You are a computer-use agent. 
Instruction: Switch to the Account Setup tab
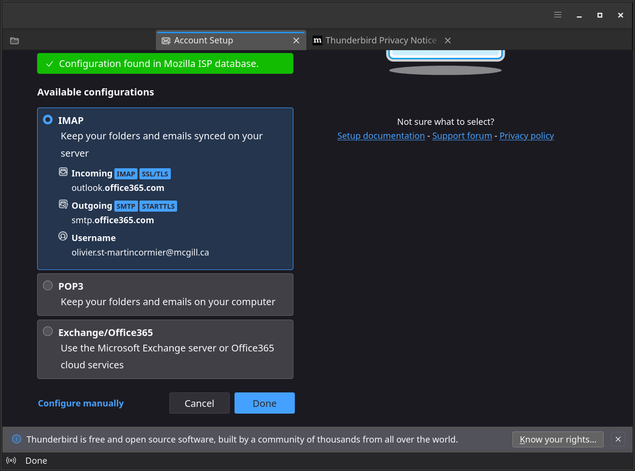231,40
